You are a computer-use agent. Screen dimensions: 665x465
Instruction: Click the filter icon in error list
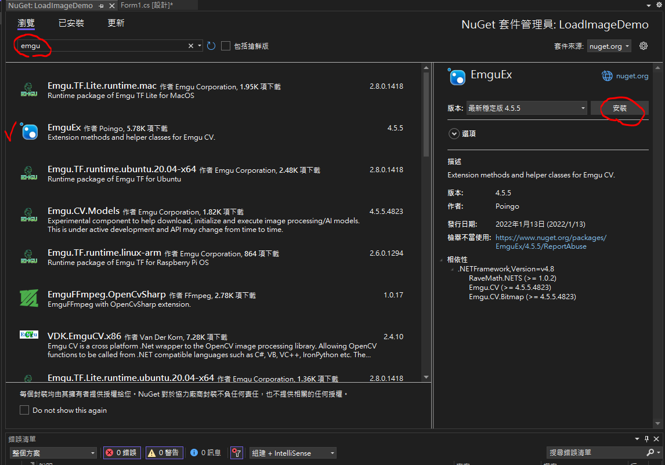coord(237,453)
